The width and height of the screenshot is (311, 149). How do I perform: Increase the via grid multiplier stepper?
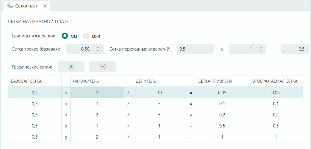pyautogui.click(x=261, y=47)
